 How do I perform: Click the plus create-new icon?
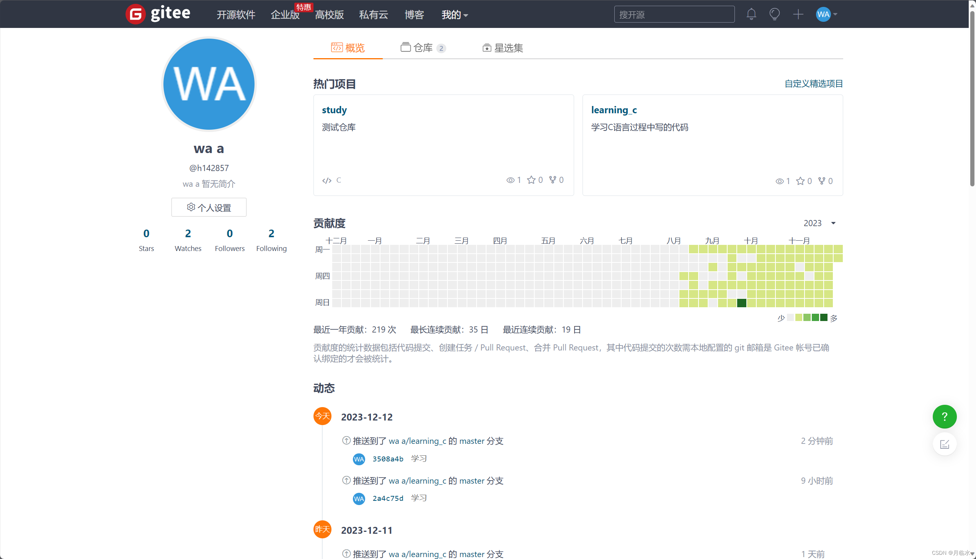pyautogui.click(x=798, y=14)
